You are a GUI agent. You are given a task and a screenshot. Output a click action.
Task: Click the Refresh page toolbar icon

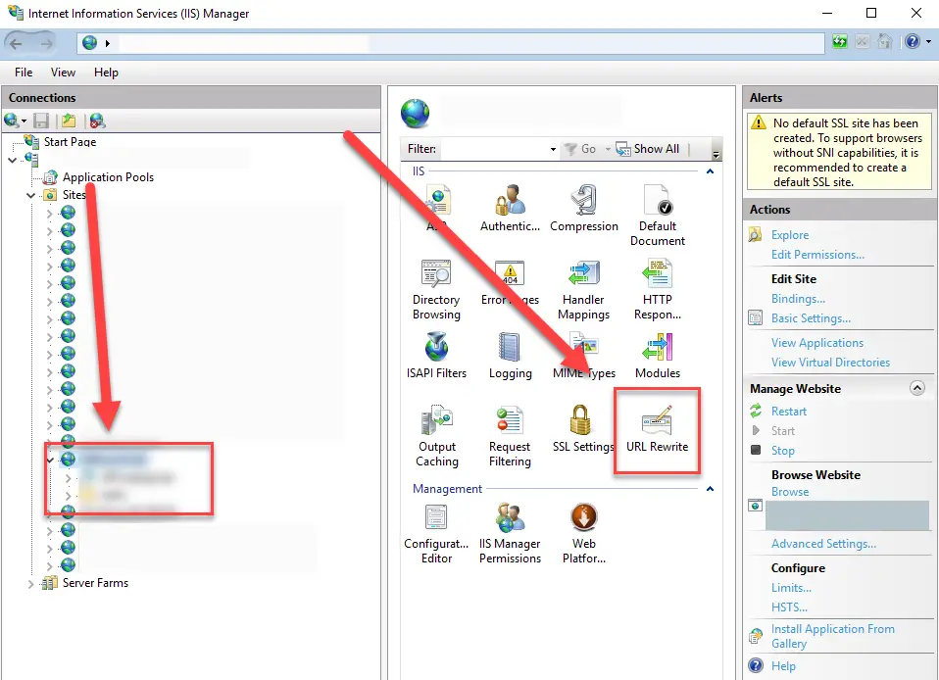[840, 41]
